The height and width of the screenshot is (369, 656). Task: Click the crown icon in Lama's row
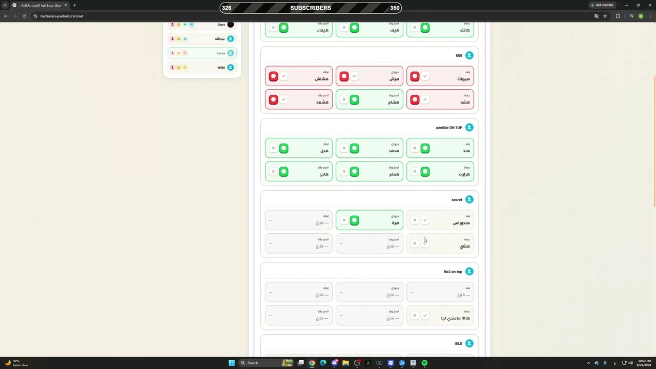click(178, 53)
